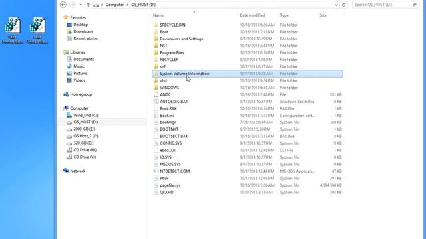
Task: Select the pagefile.sys file name
Action: point(170,185)
